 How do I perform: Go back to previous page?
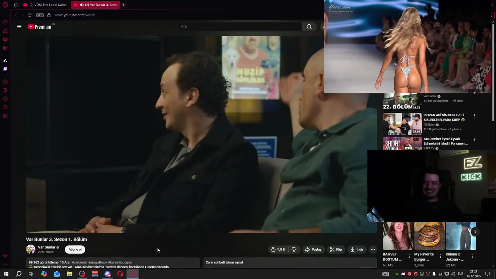tap(15, 15)
